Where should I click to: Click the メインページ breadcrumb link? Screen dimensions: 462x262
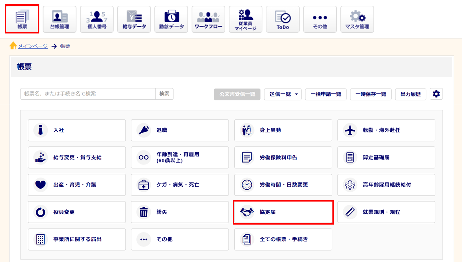click(x=33, y=46)
